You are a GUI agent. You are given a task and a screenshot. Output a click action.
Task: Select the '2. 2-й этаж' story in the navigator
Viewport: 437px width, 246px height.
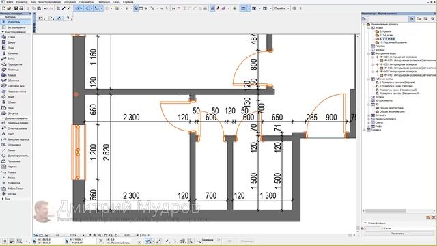coord(386,35)
